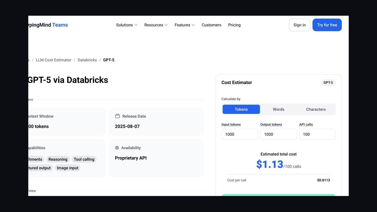Select the Characters calculation tab

pyautogui.click(x=316, y=109)
